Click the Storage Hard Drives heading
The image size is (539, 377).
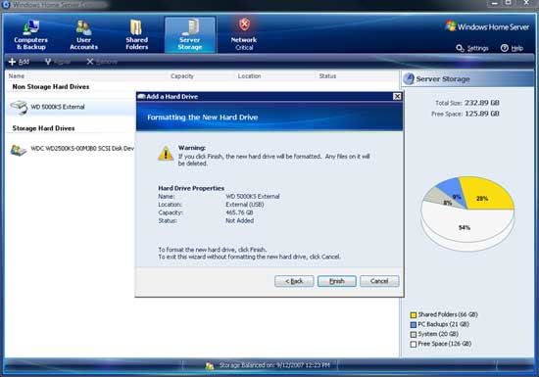click(44, 128)
